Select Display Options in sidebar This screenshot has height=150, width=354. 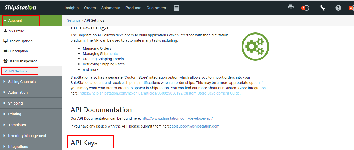click(x=31, y=41)
